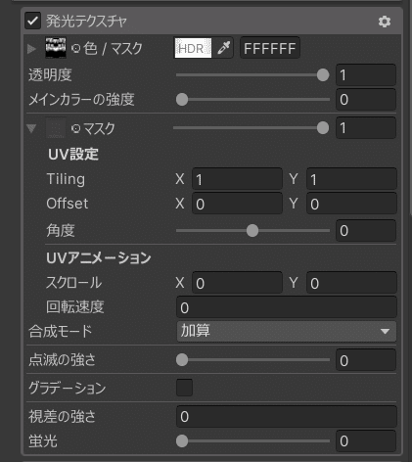Click the 回転速度 value field
Image resolution: width=412 pixels, height=462 pixels.
tap(287, 307)
